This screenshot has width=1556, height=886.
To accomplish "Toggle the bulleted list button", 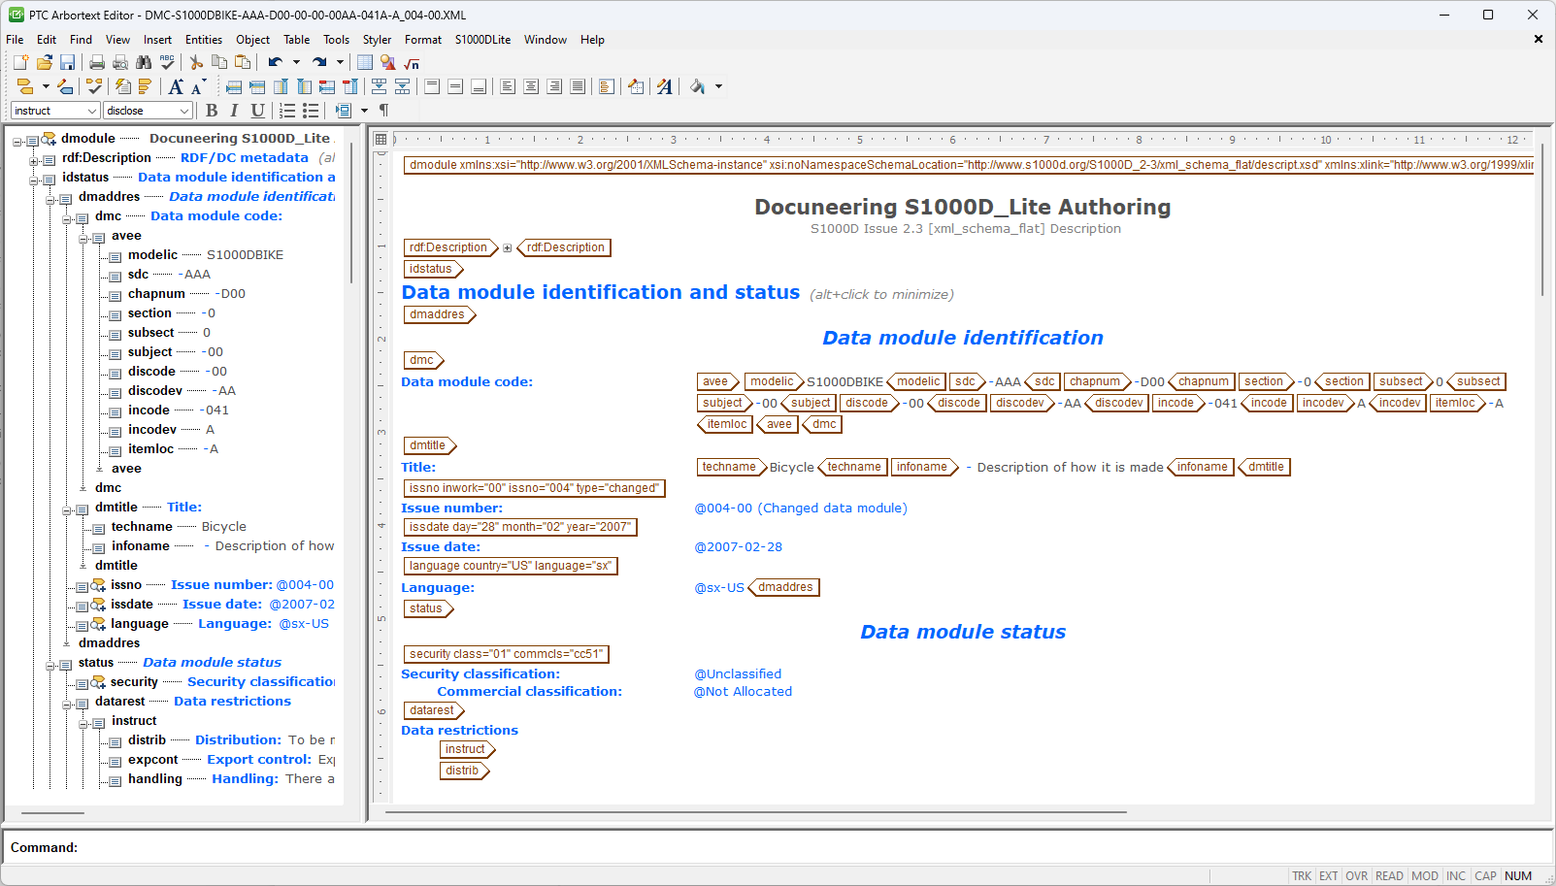I will coord(311,111).
